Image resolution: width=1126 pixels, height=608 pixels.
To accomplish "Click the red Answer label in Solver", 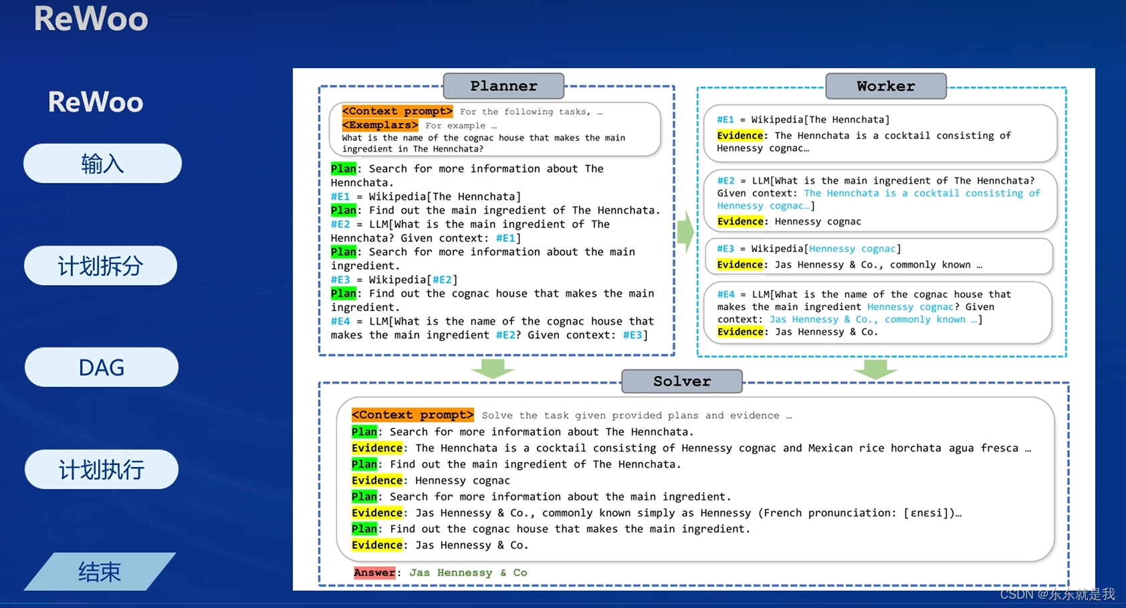I will [x=374, y=573].
